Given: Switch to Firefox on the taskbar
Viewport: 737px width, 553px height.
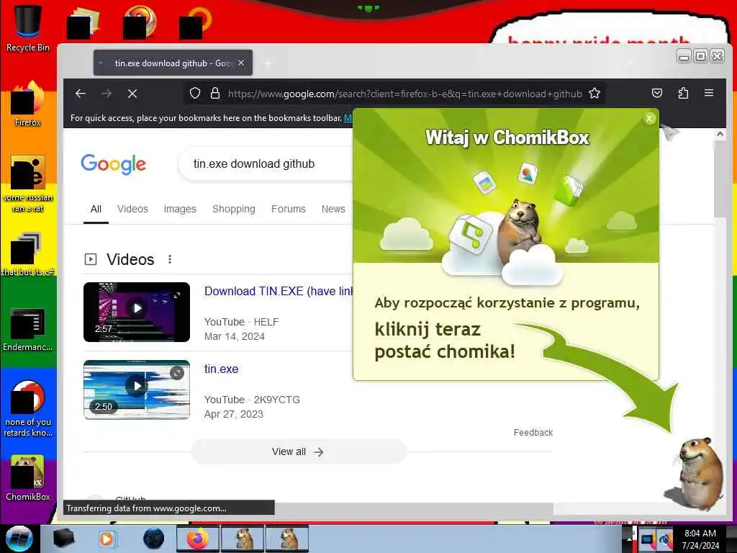Looking at the screenshot, I should pos(198,539).
